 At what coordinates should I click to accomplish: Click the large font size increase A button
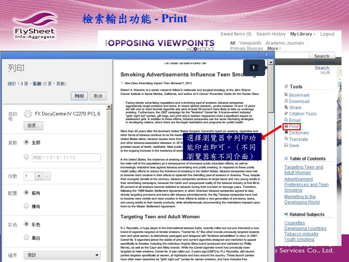click(x=328, y=72)
